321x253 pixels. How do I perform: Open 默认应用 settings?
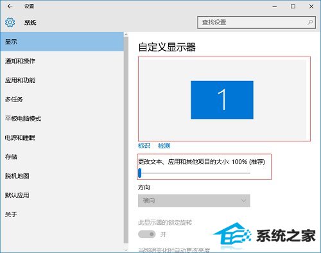click(x=62, y=195)
